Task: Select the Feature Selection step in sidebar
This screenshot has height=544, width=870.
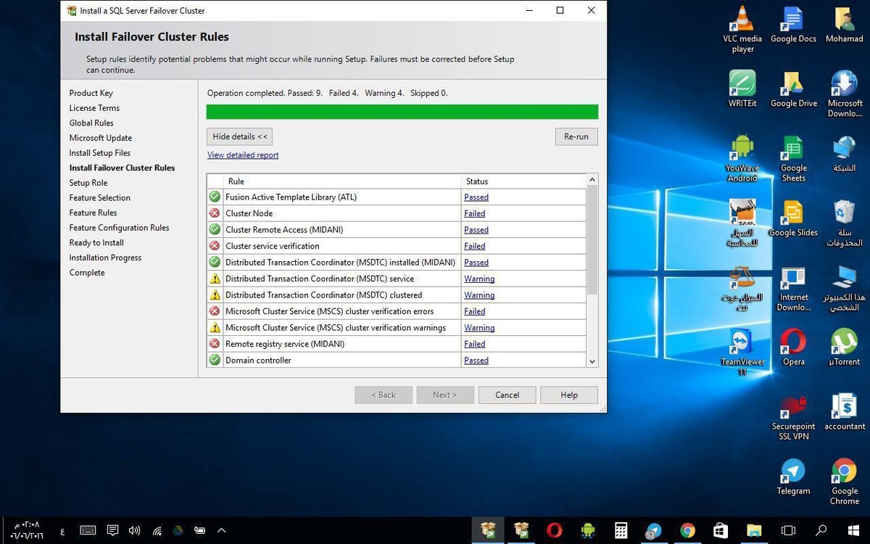Action: point(100,197)
